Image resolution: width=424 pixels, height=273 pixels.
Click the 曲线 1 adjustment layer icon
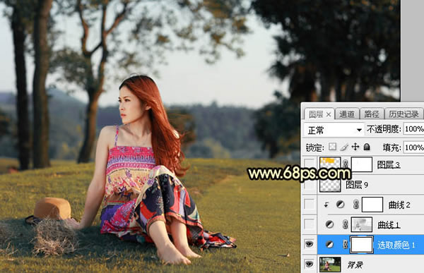click(x=329, y=224)
